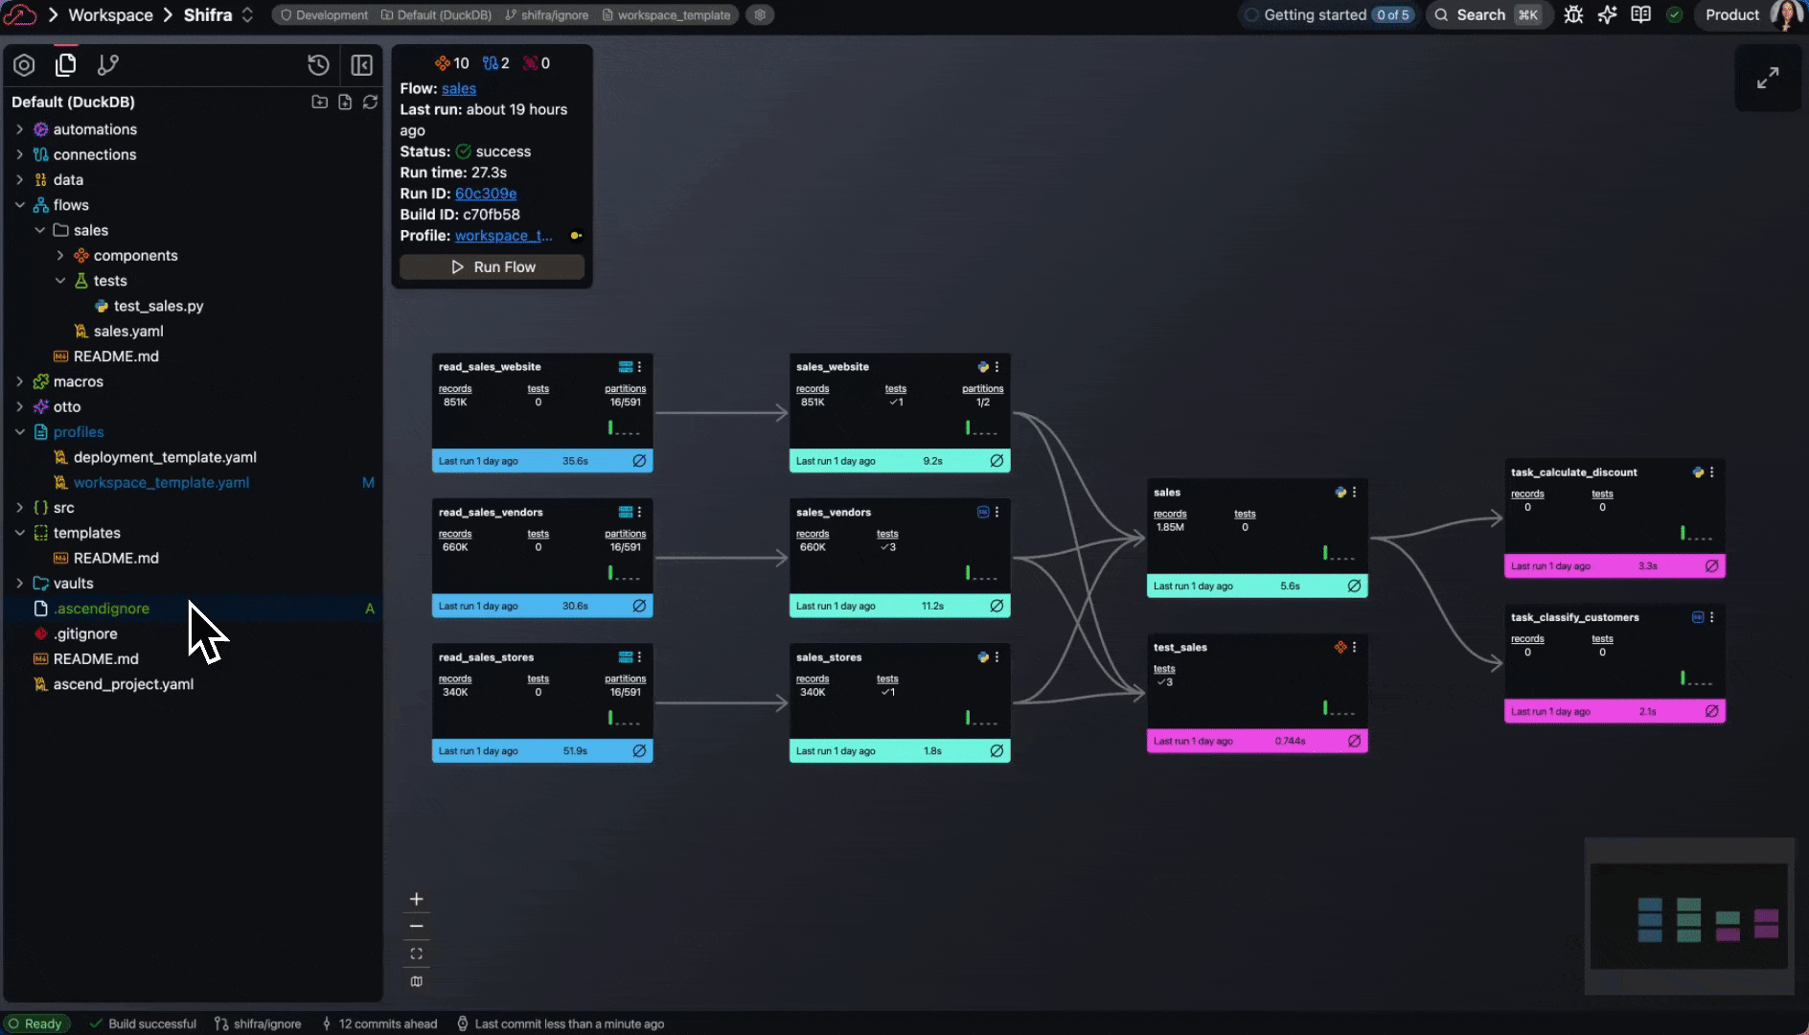Click the Run Flow button
The width and height of the screenshot is (1809, 1035).
pos(492,267)
